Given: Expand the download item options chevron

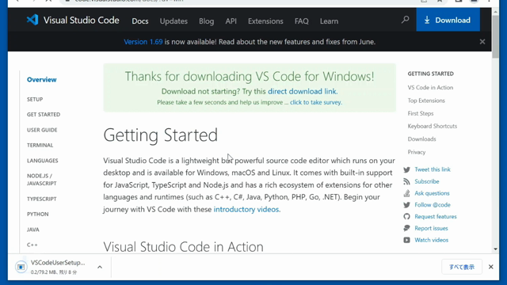Looking at the screenshot, I should pyautogui.click(x=100, y=268).
